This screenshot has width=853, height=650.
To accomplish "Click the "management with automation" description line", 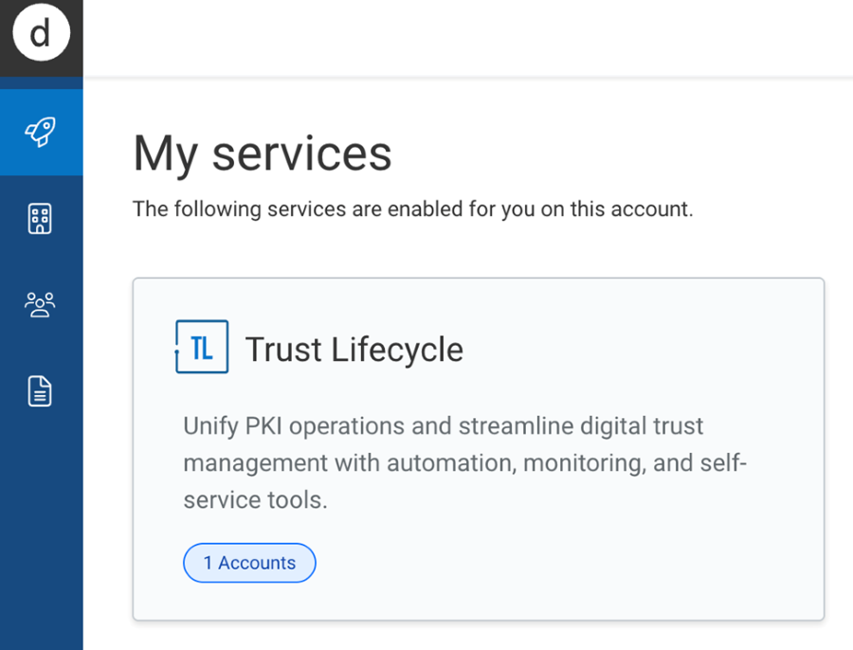I will (464, 463).
